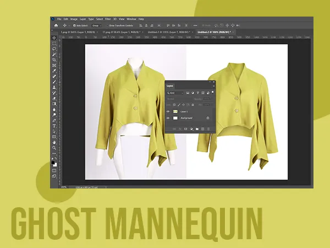Select the Magic Wand tool
The image size is (330, 248).
coord(54,55)
